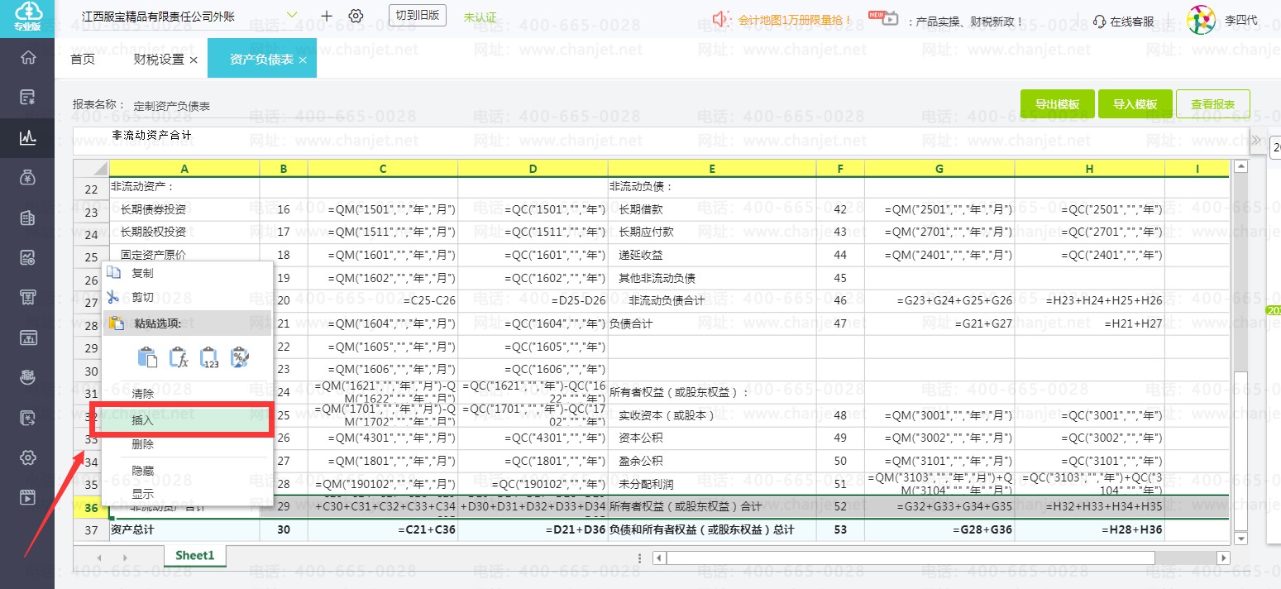
Task: Click the 导出模板 button
Action: [x=1057, y=104]
